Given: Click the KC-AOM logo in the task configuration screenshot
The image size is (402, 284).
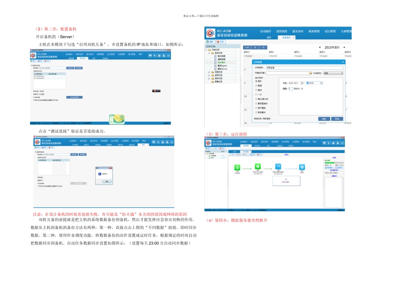Looking at the screenshot, I should coord(210,33).
